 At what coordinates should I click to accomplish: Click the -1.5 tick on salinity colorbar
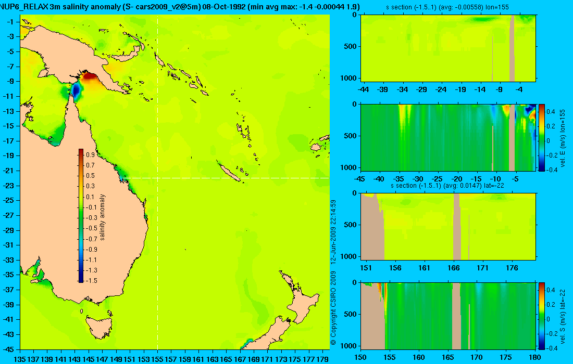point(91,281)
